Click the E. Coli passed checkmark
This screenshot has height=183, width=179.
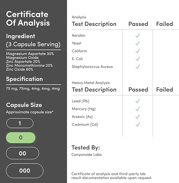[x=138, y=59]
